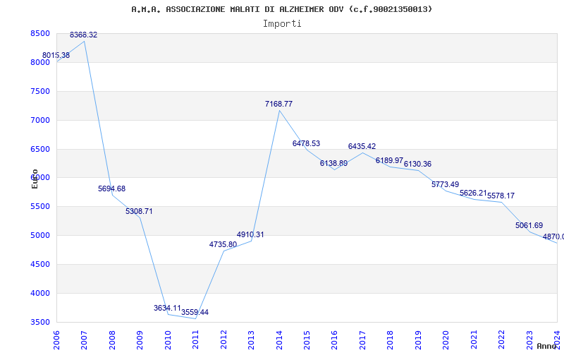This screenshot has width=564, height=353.
Task: Click the 2014 x-axis year label
Action: click(x=279, y=340)
